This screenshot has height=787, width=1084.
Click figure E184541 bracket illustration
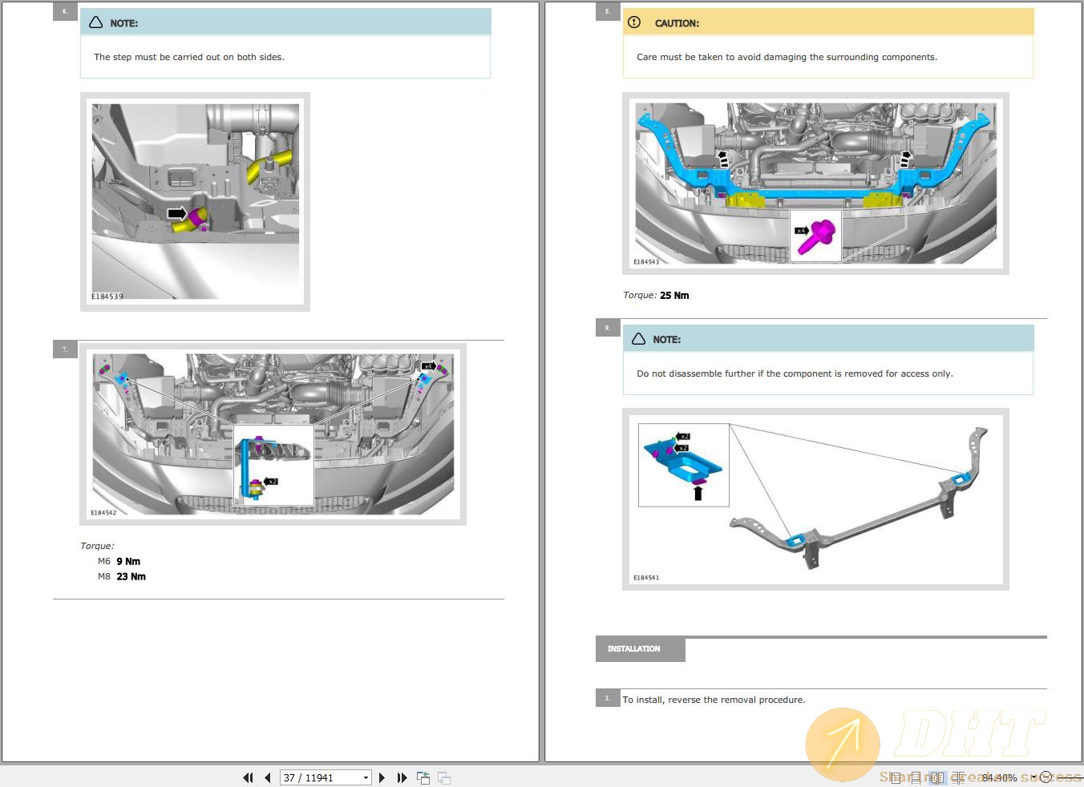[x=815, y=499]
